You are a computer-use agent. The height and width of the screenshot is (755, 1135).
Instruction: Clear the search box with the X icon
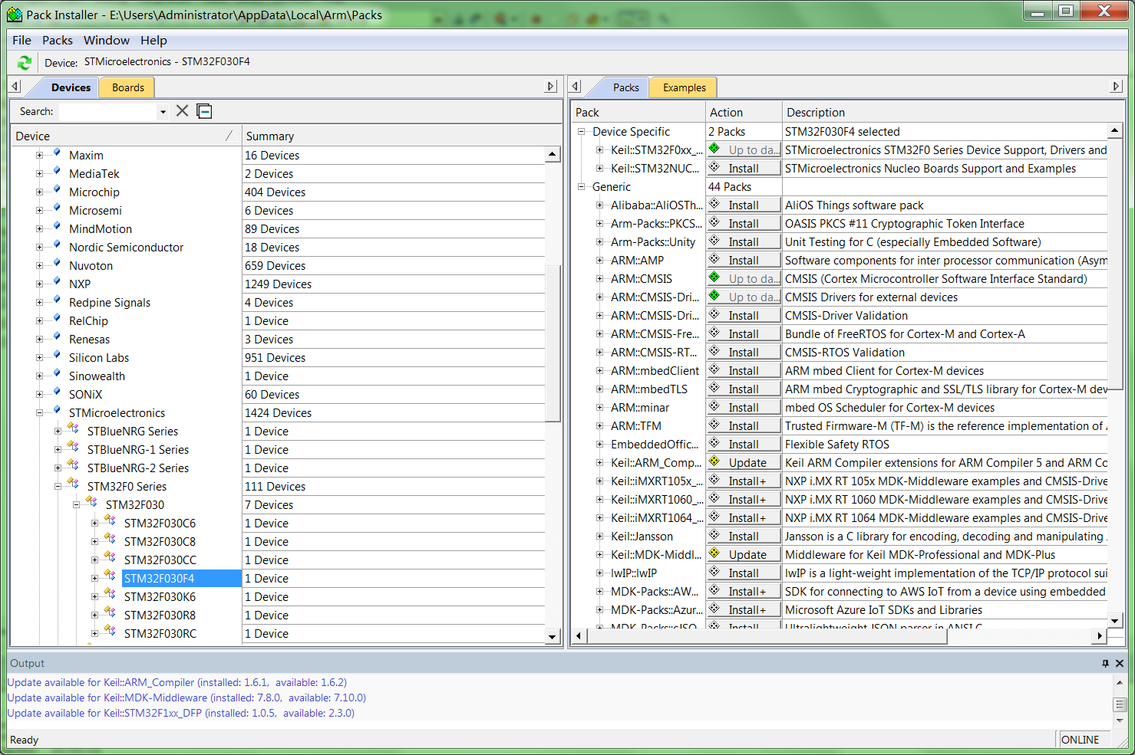point(182,111)
